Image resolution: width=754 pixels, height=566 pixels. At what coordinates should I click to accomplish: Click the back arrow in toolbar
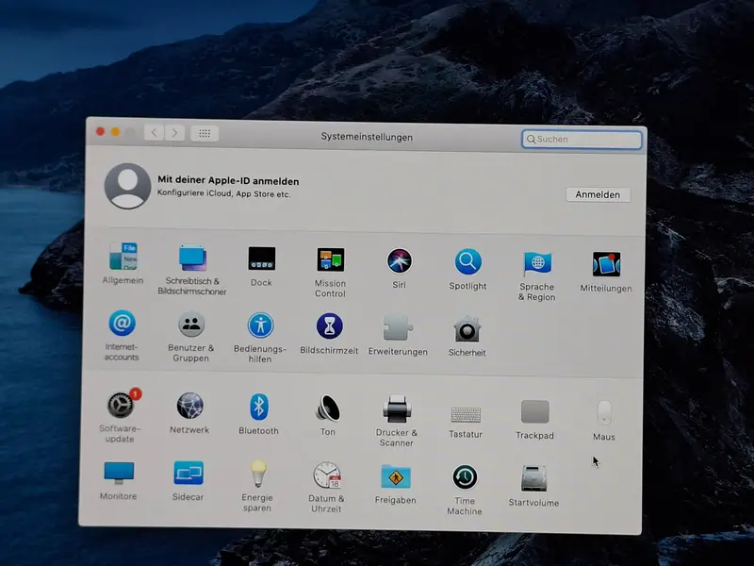[x=154, y=132]
